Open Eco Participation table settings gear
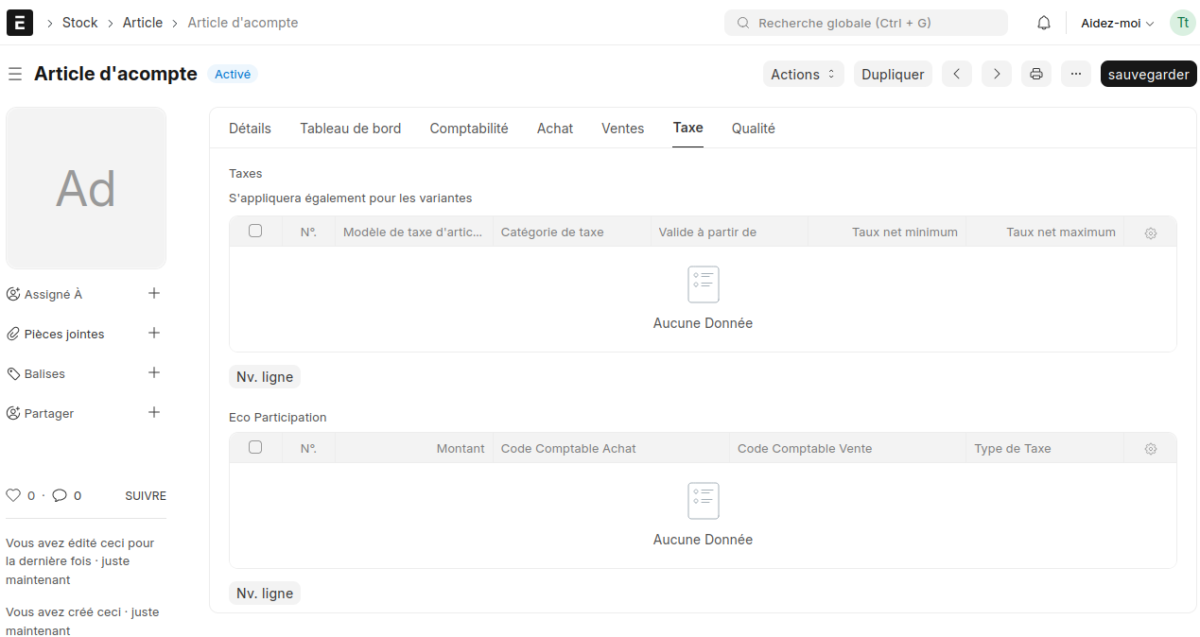The image size is (1200, 637). pyautogui.click(x=1151, y=449)
